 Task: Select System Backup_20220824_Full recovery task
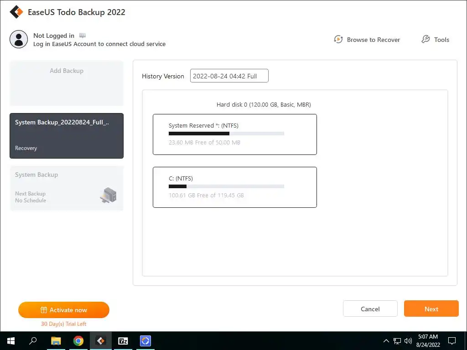tap(67, 136)
